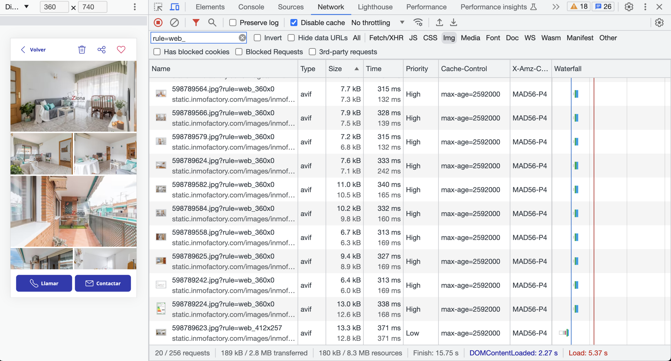Toggle the red filter funnel icon
This screenshot has height=361, width=671.
[x=196, y=23]
